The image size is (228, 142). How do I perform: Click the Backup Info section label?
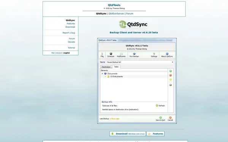pyautogui.click(x=107, y=102)
